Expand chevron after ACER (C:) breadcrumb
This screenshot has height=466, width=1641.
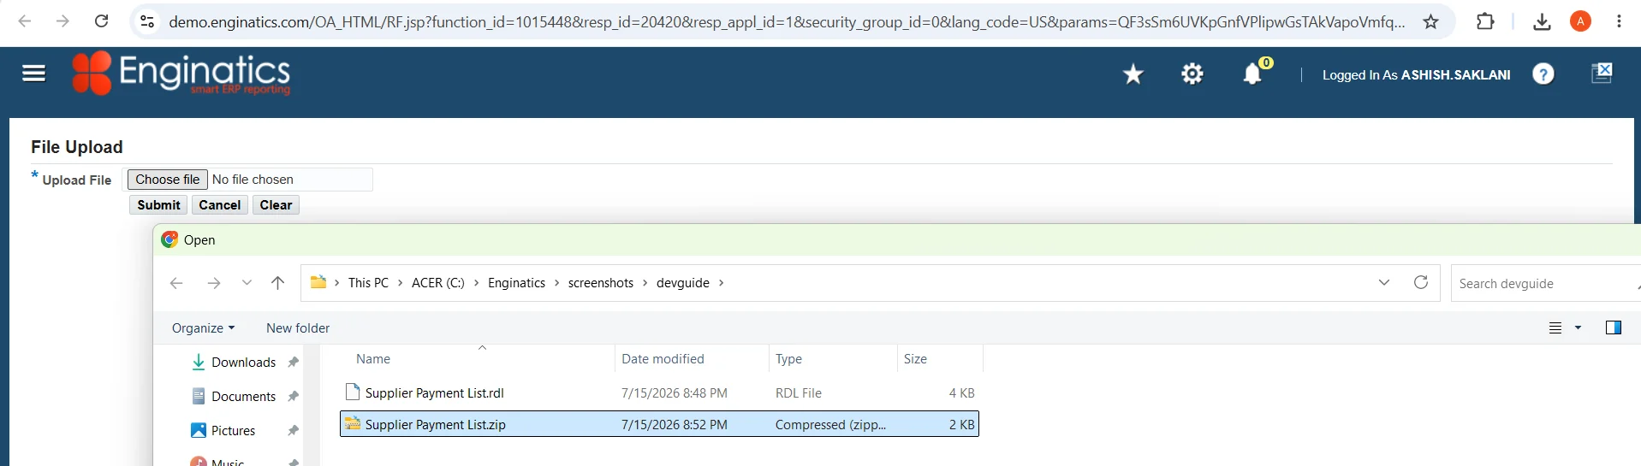[x=476, y=283]
